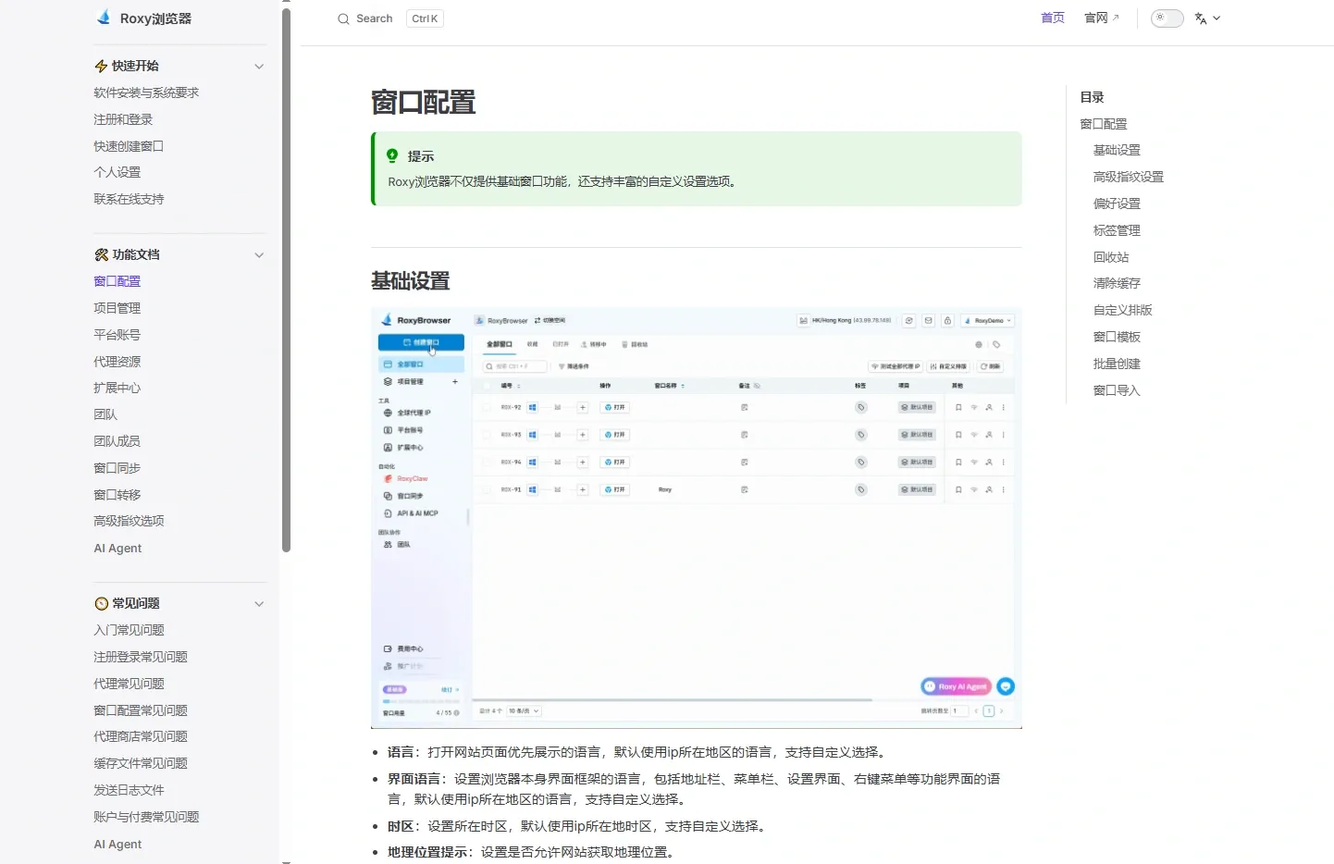The image size is (1334, 864).
Task: Jump to 基础设置 in the 目录 outline
Action: (1117, 151)
